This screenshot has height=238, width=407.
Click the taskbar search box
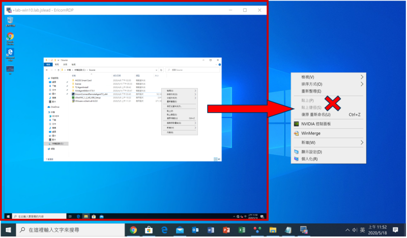tap(71, 230)
